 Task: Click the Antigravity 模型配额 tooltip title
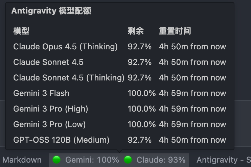[x=51, y=11]
